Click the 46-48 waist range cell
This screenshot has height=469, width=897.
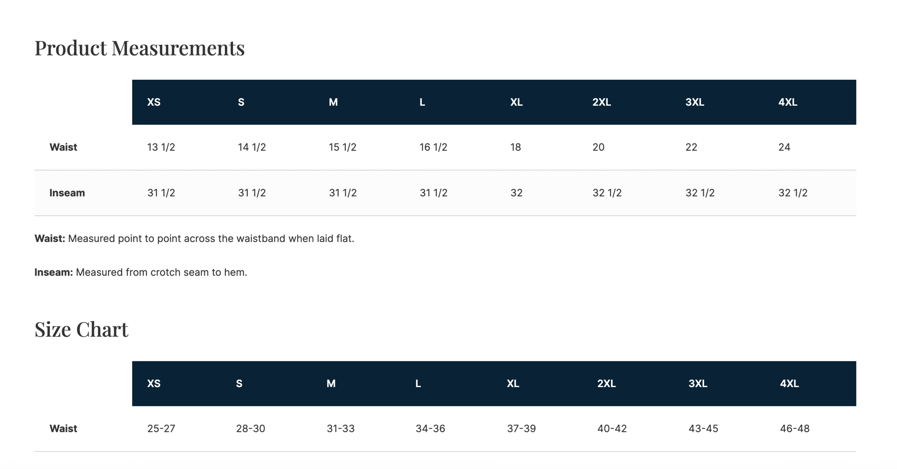[x=794, y=428]
